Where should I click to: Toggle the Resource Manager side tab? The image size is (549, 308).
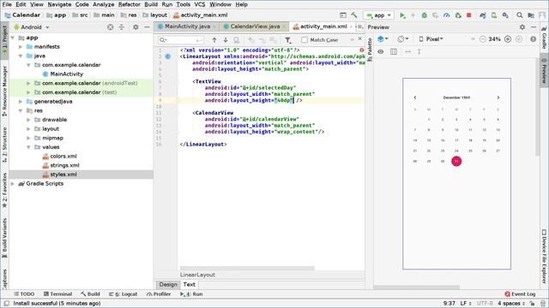4,92
